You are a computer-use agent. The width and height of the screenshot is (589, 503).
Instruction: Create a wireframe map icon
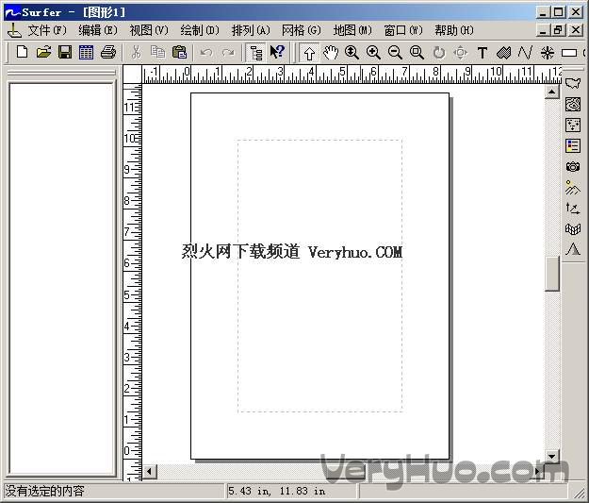[573, 228]
